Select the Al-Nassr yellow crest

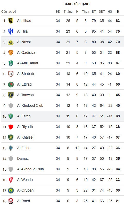pos(11,42)
